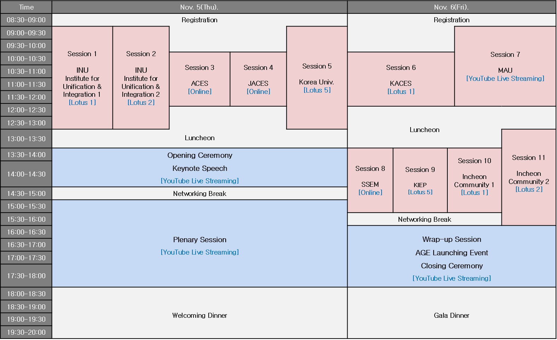Open Session 11 Incheon Community 2
This screenshot has height=340, width=557.
[x=529, y=177]
